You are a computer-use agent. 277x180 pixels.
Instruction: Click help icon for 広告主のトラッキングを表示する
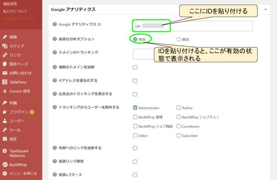click(55, 94)
